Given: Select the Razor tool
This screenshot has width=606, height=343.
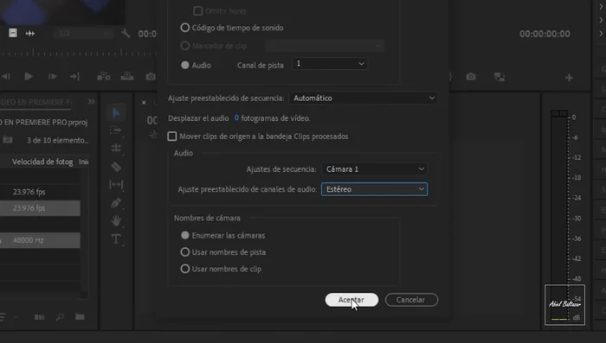Looking at the screenshot, I should point(116,167).
